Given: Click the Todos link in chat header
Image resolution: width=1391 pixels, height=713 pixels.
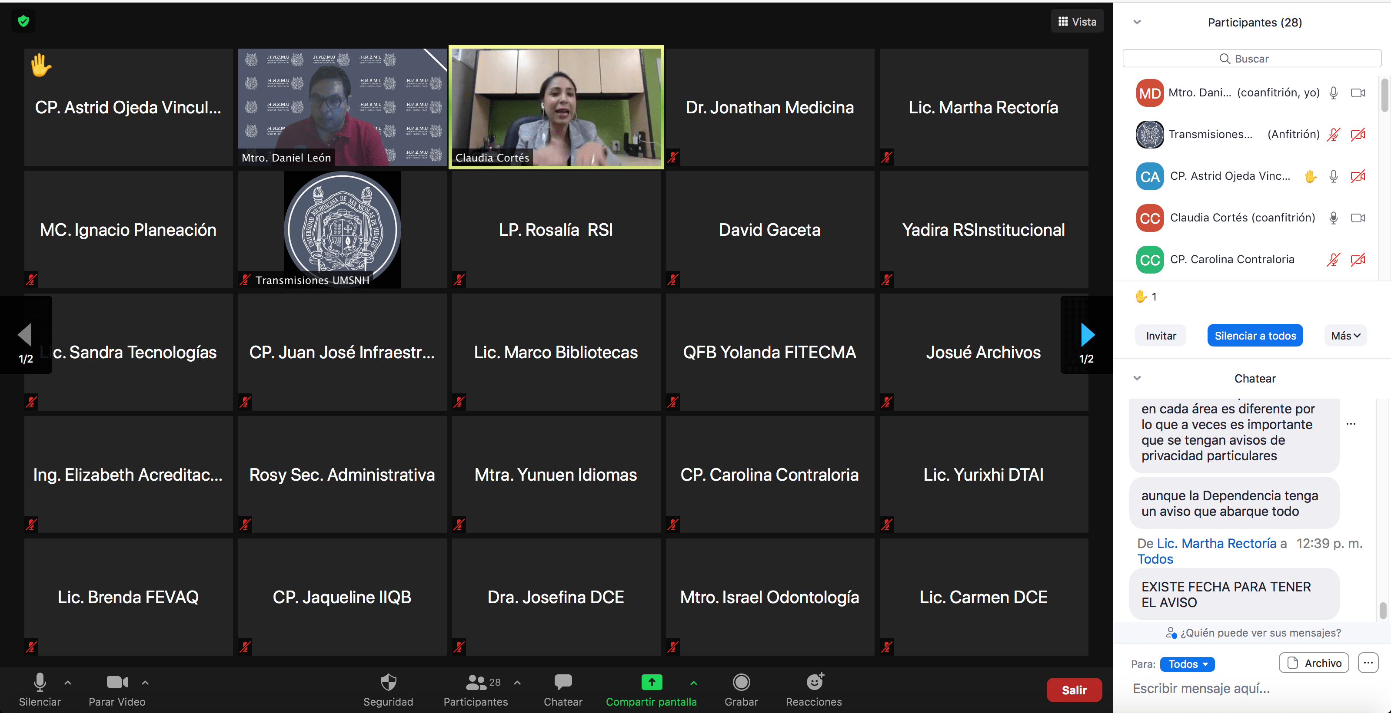Looking at the screenshot, I should (1155, 559).
